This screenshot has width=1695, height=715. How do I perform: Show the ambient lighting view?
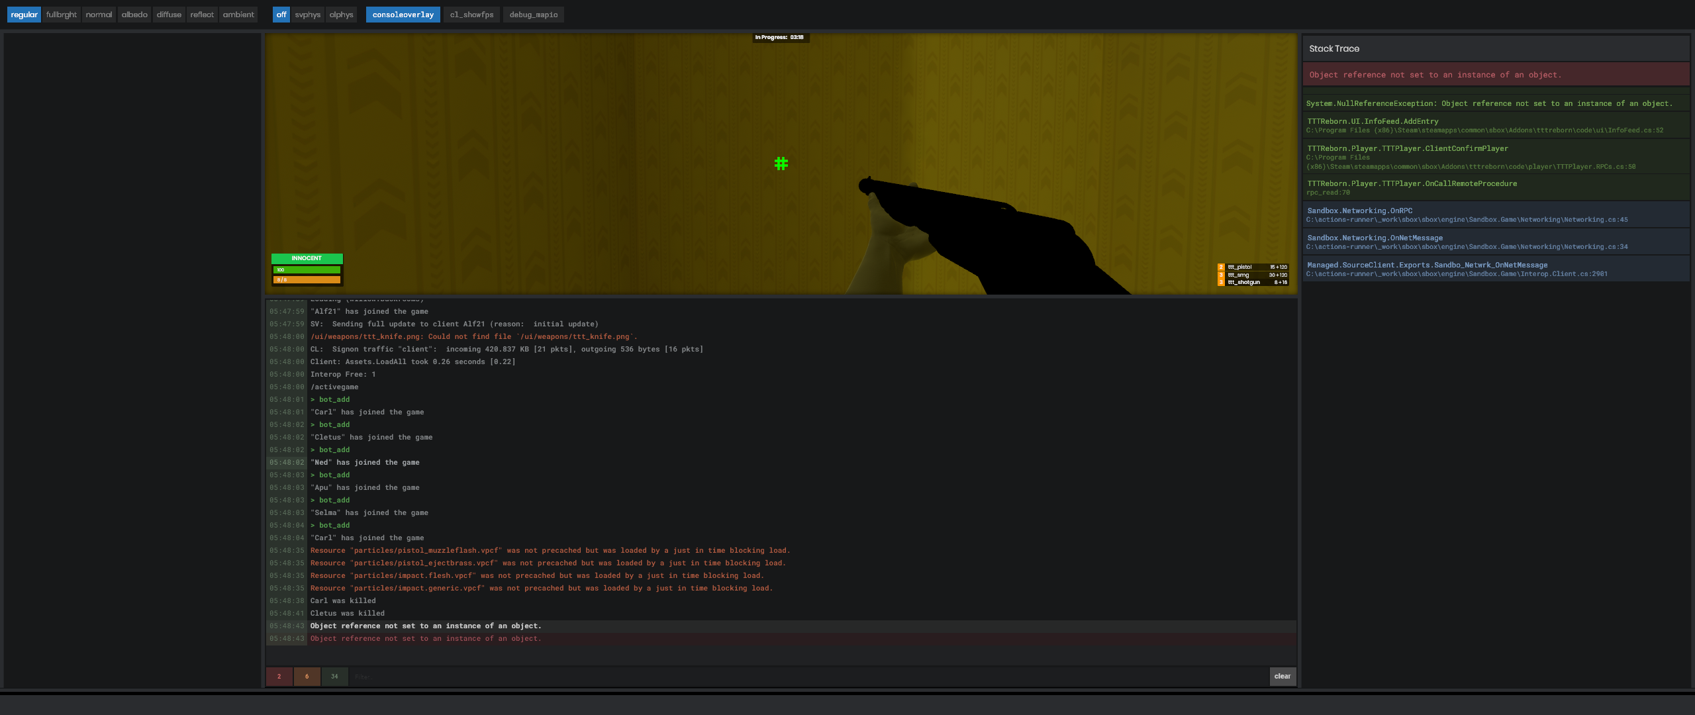tap(238, 14)
